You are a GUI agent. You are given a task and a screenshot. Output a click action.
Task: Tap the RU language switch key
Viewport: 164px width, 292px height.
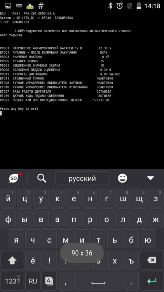tap(33, 281)
